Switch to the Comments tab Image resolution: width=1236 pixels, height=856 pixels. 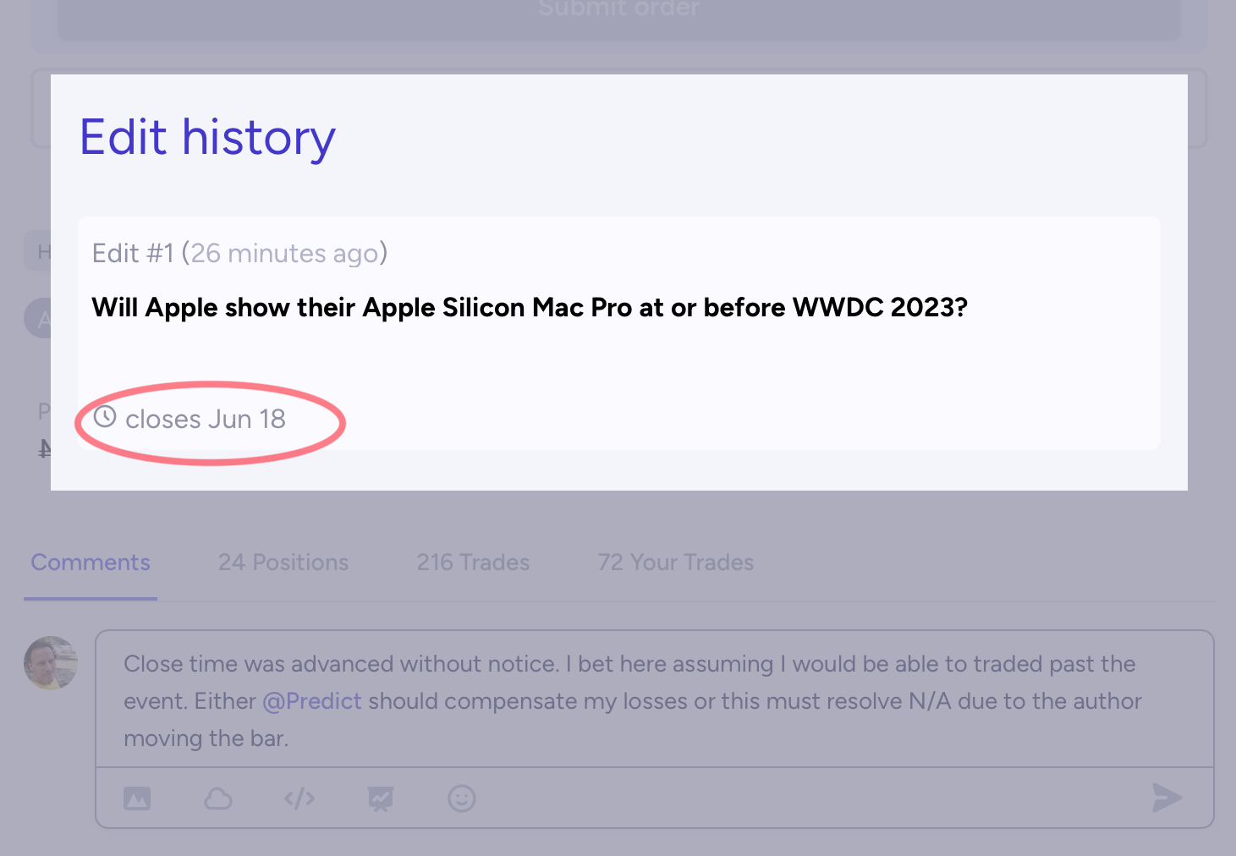click(91, 562)
